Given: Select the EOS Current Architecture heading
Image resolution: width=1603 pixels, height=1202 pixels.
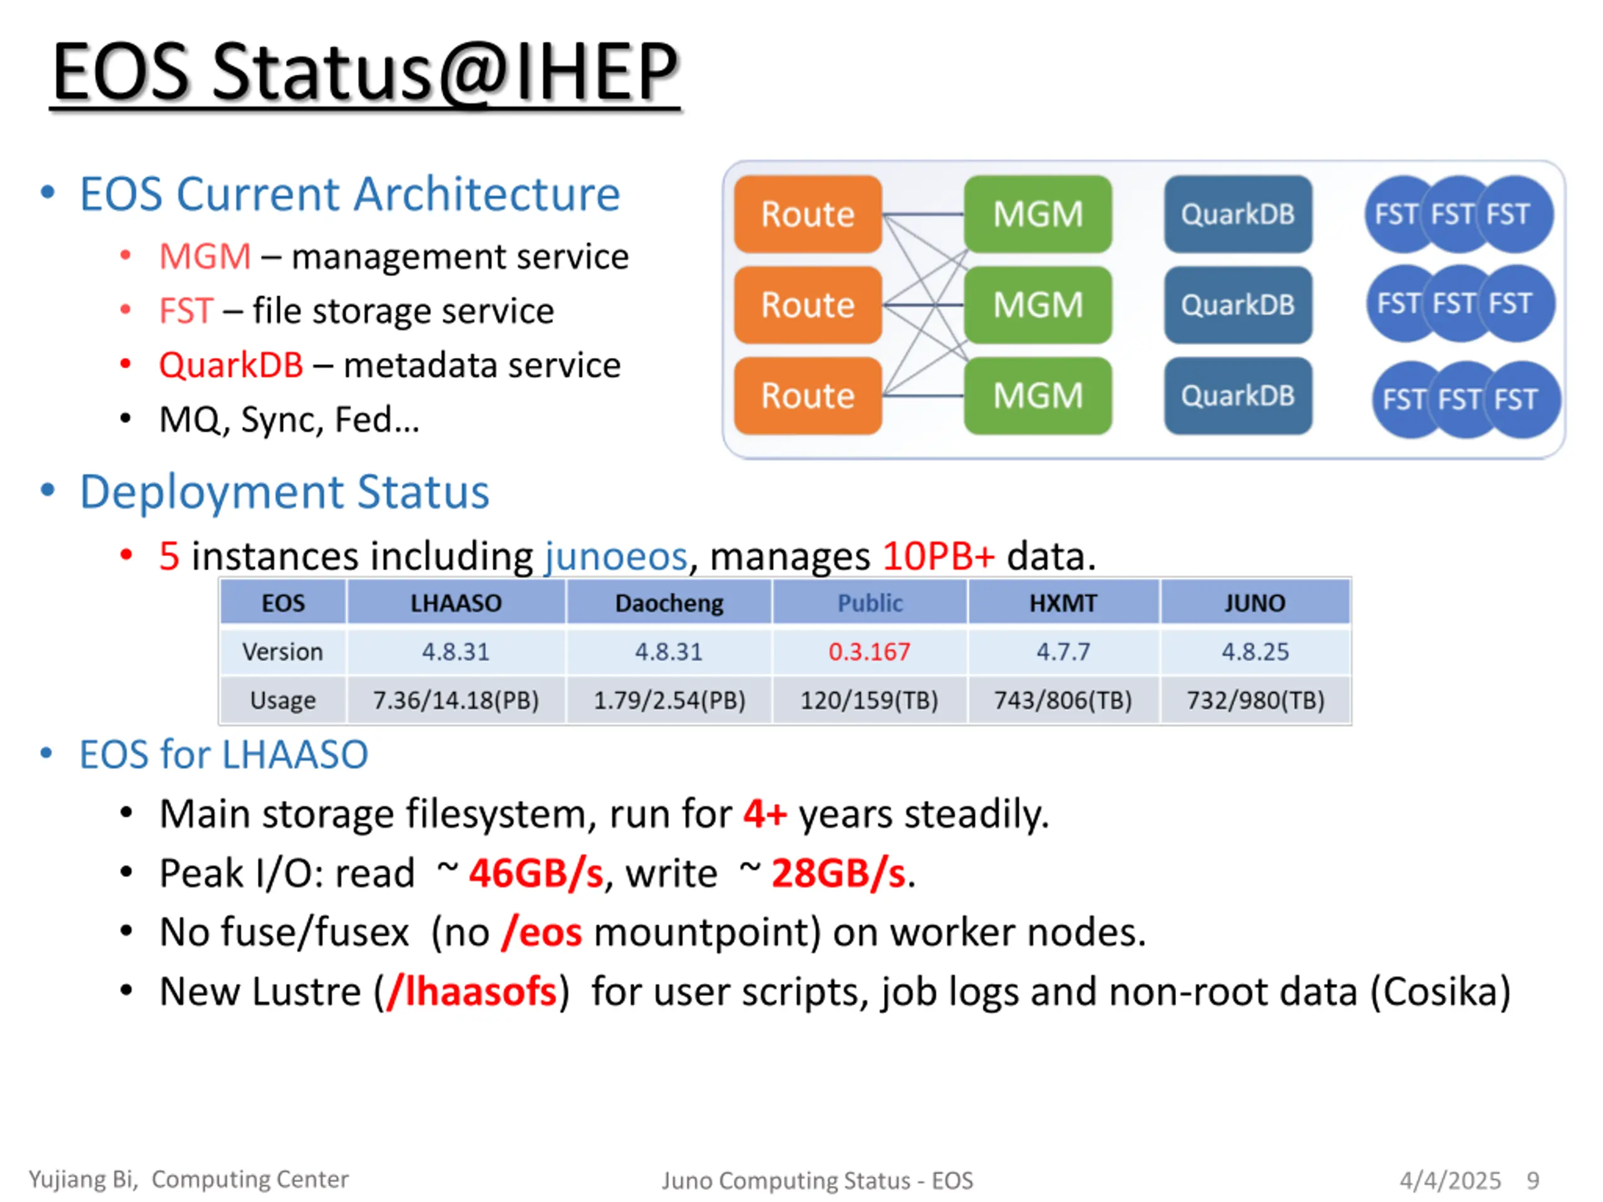Looking at the screenshot, I should [350, 194].
